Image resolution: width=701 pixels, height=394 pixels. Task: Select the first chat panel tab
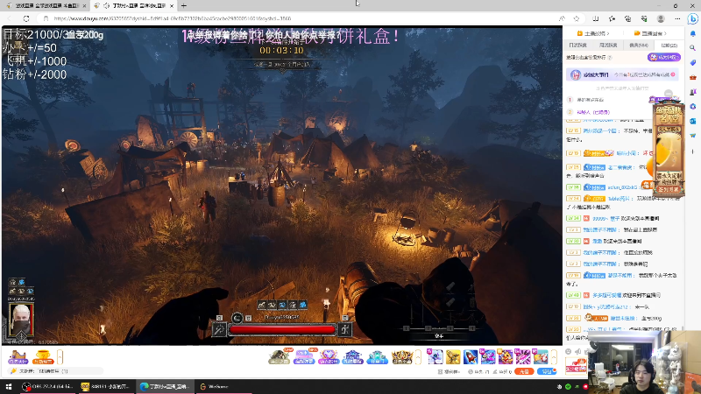[577, 46]
